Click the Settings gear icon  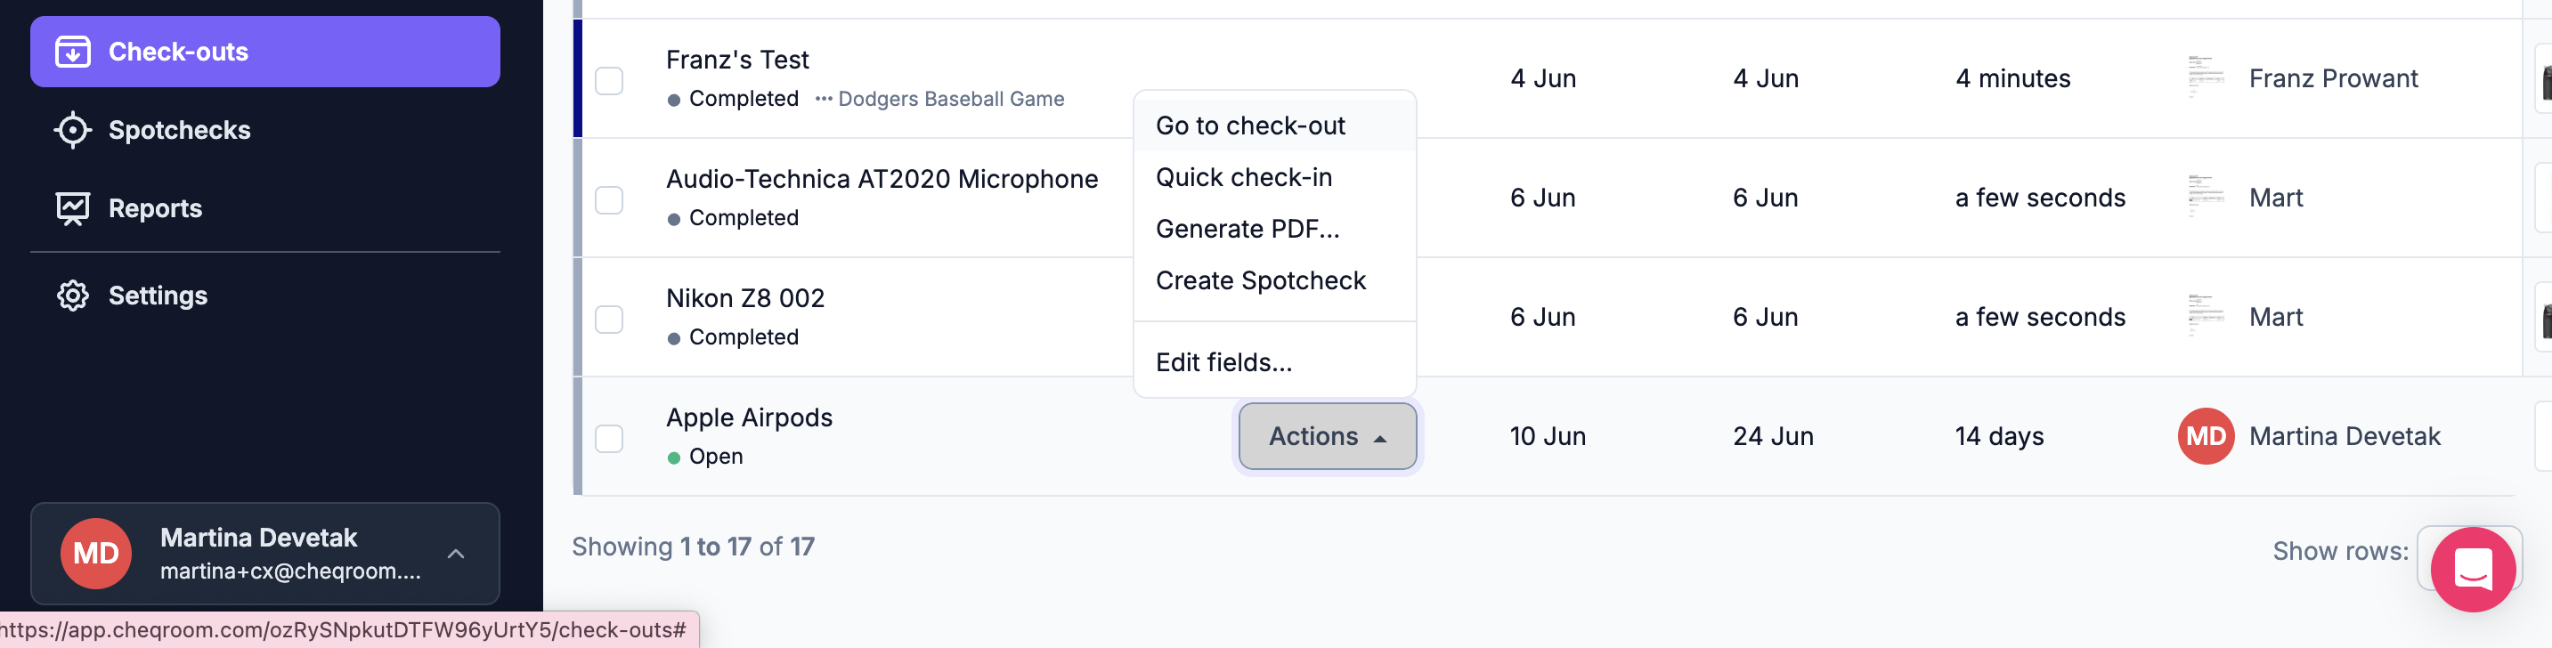pos(72,296)
